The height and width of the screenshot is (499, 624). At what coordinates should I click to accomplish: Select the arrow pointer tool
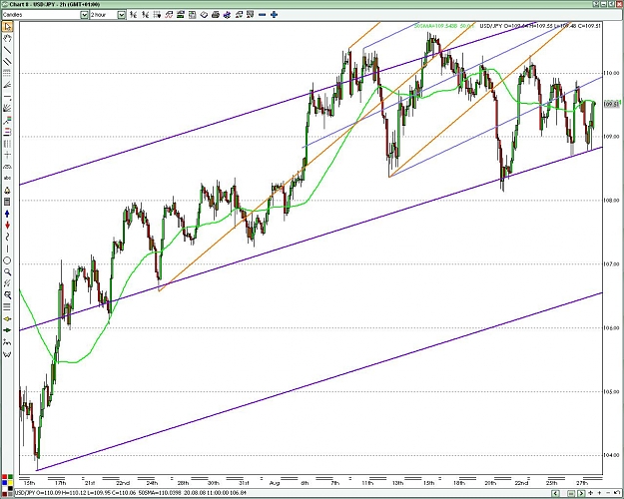coord(7,27)
